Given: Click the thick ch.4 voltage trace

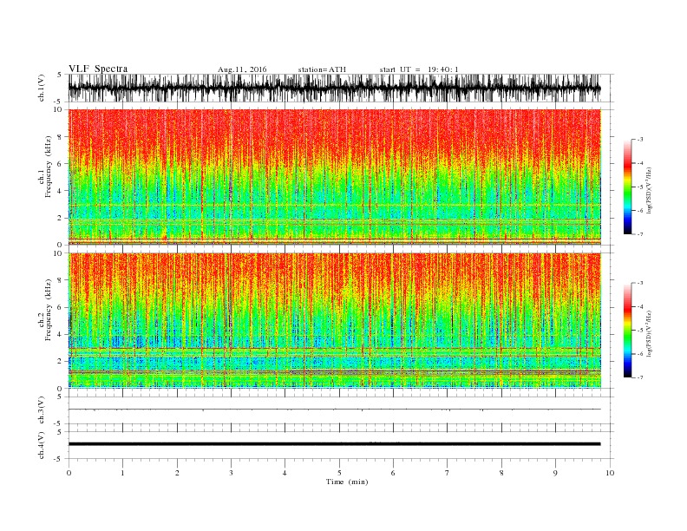Looking at the screenshot, I should [x=335, y=444].
